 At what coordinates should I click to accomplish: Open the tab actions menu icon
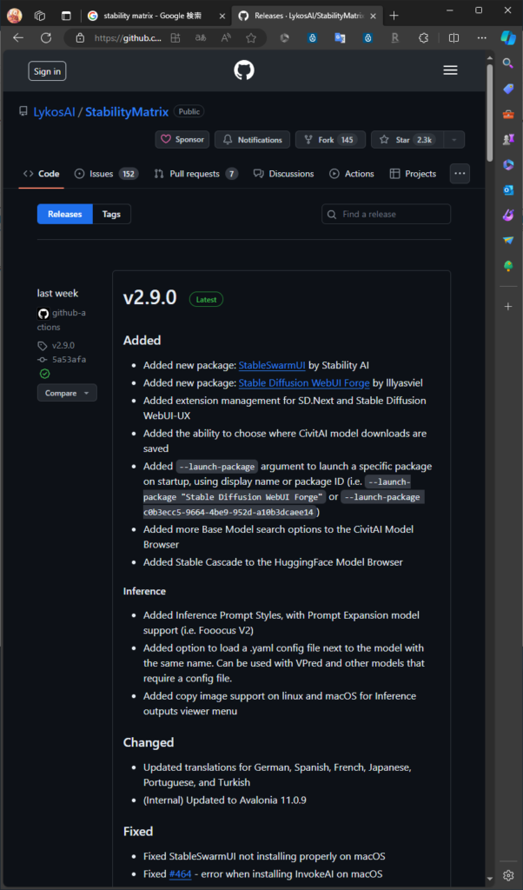pos(67,16)
